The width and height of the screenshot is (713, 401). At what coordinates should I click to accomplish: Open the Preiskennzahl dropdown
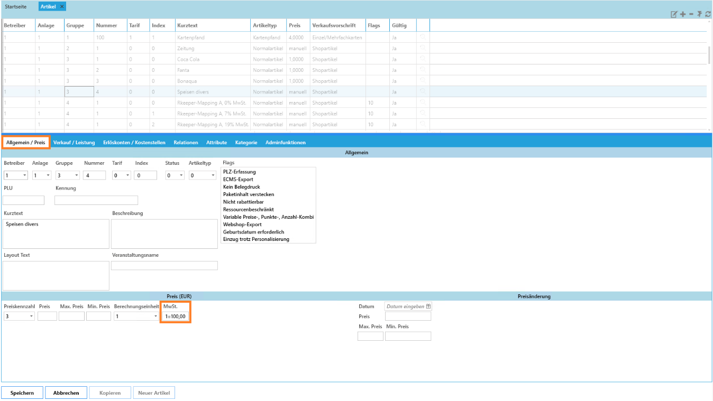pyautogui.click(x=32, y=316)
